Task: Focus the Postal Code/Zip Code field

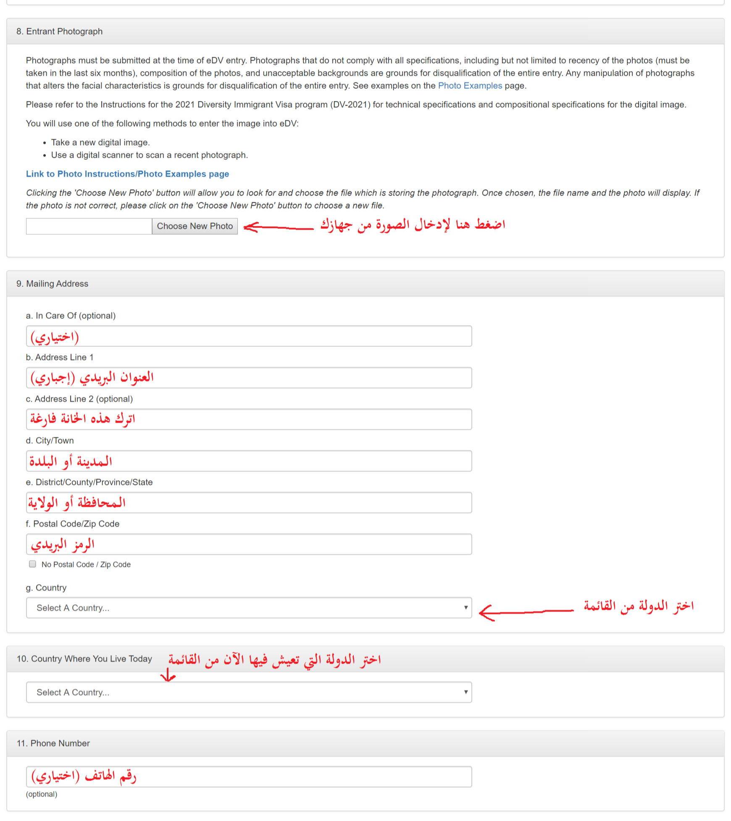Action: pos(249,544)
